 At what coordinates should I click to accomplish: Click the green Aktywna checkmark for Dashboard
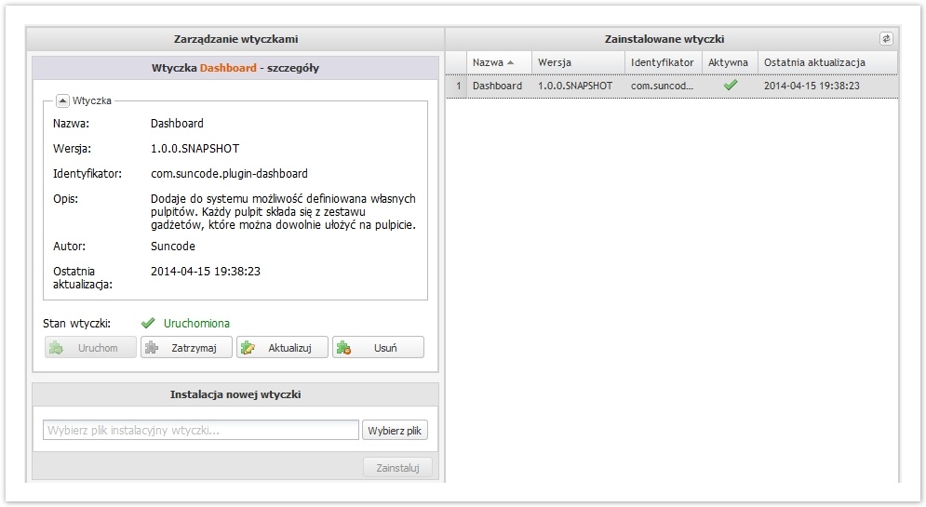731,85
